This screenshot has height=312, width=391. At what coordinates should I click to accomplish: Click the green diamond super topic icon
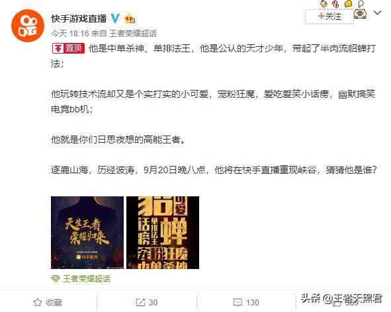click(x=56, y=278)
